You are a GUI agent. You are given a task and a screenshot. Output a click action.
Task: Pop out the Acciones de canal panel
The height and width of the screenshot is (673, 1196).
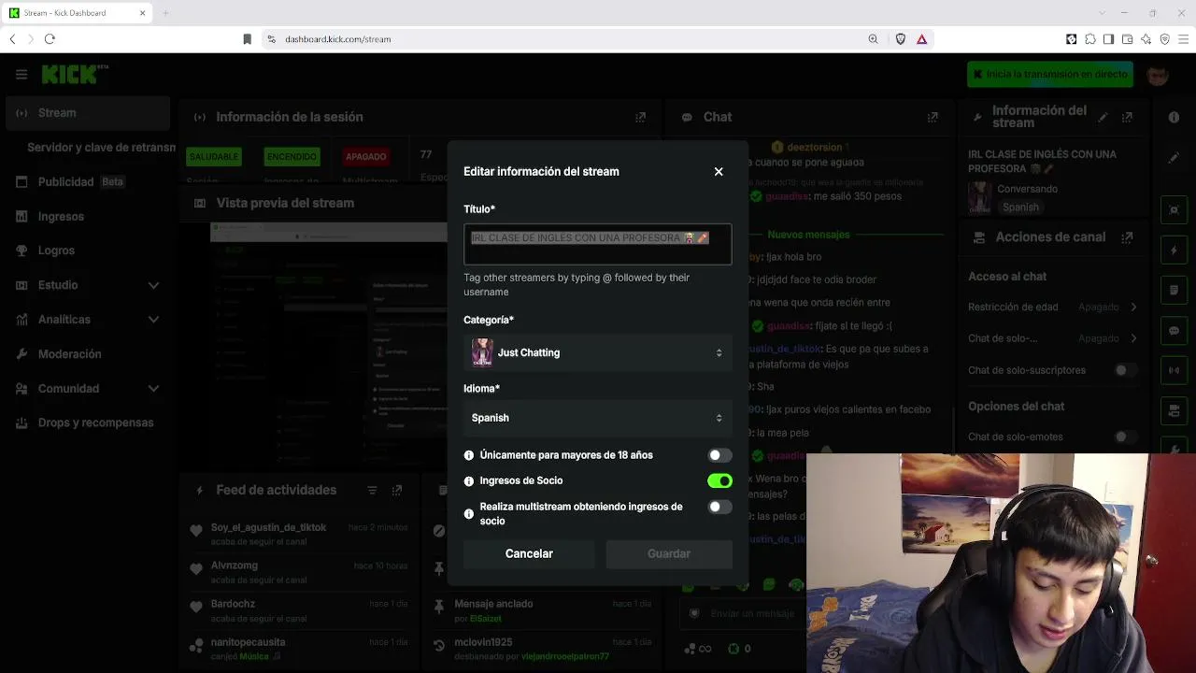[1127, 237]
